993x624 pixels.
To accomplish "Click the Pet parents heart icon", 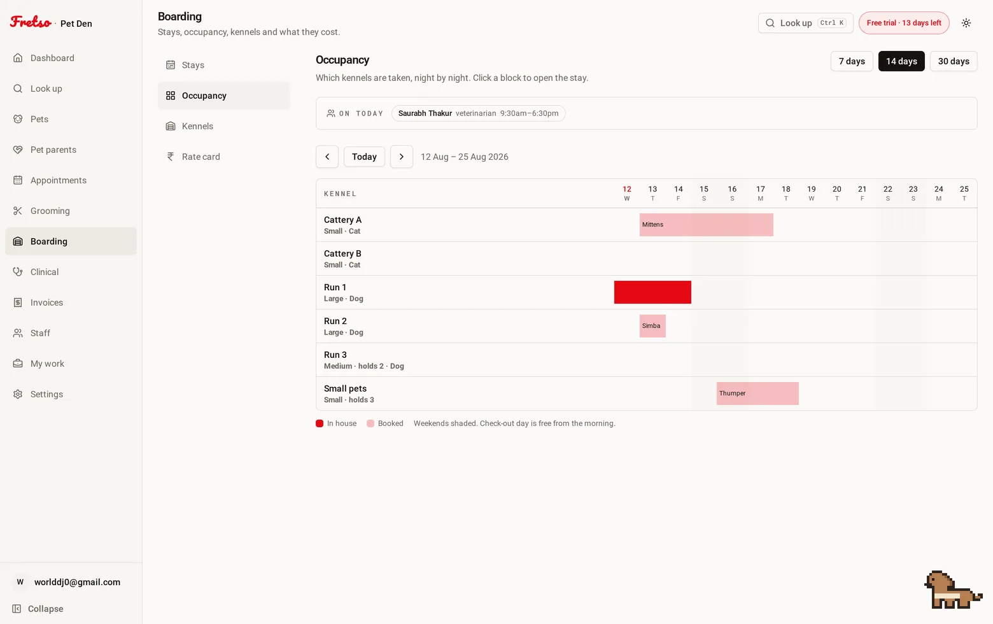I will tap(18, 150).
